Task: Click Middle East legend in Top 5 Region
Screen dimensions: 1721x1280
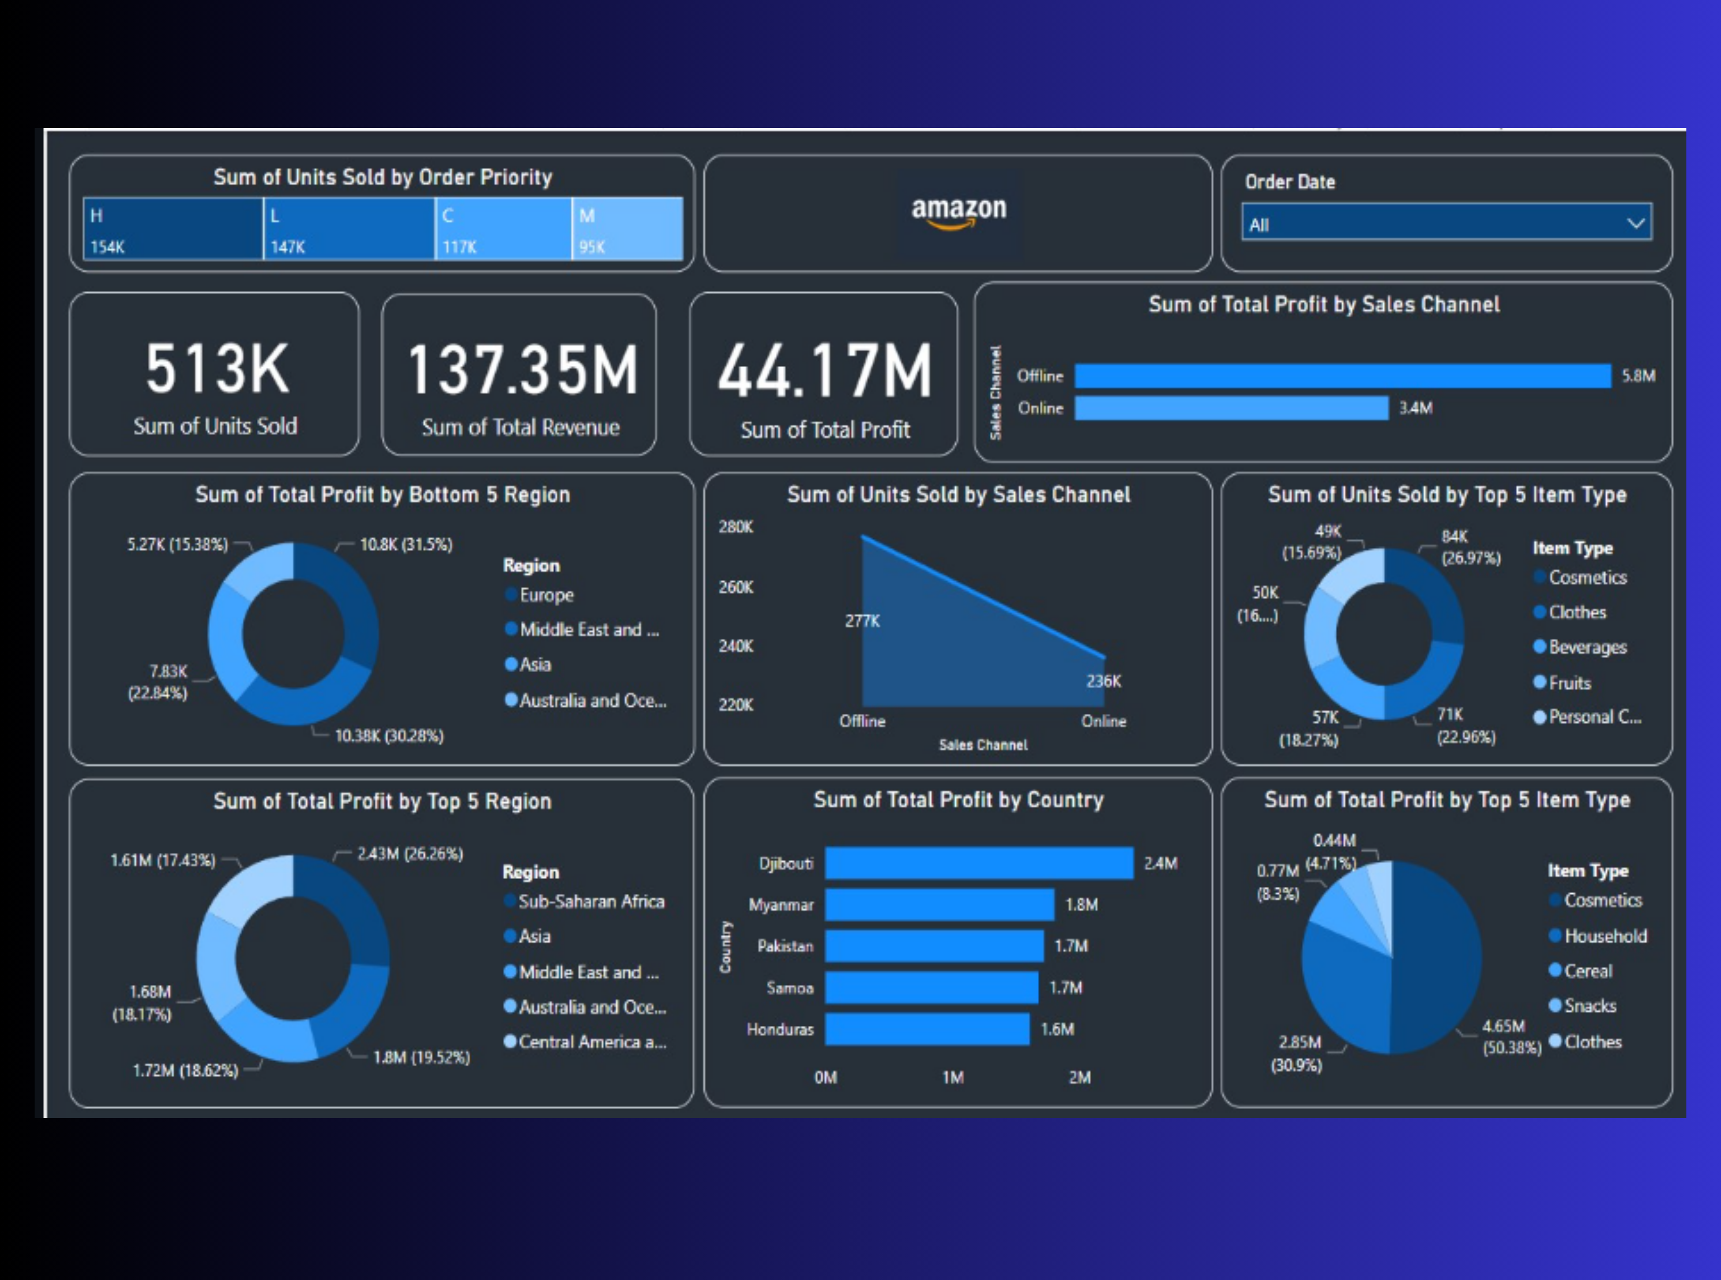Action: point(581,971)
